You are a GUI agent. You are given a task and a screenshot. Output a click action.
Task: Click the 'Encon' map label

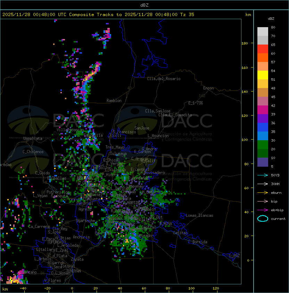point(208,88)
